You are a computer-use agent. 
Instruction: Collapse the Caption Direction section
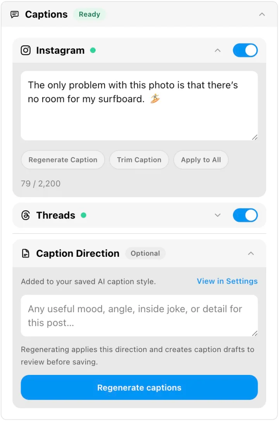[251, 253]
